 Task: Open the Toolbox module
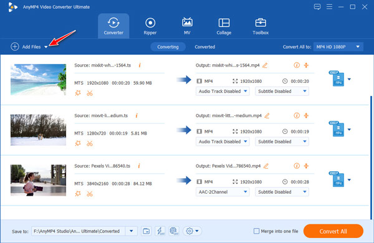point(261,26)
